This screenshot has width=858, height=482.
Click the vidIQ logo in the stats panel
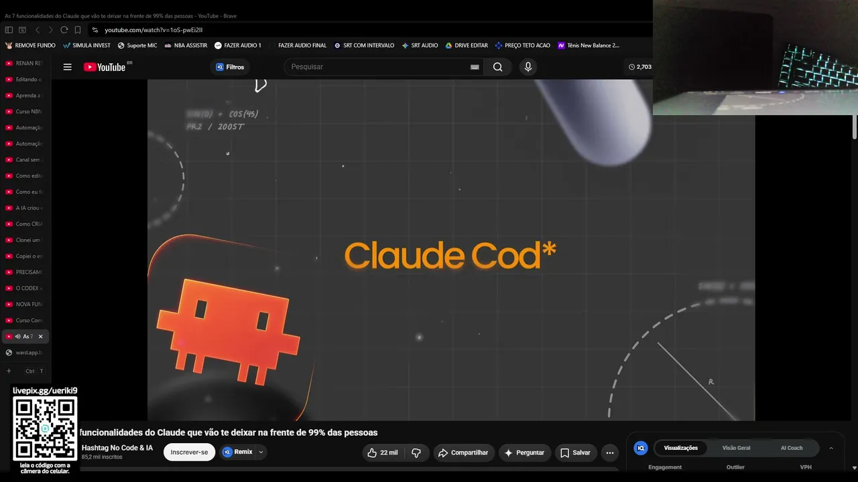(x=641, y=449)
